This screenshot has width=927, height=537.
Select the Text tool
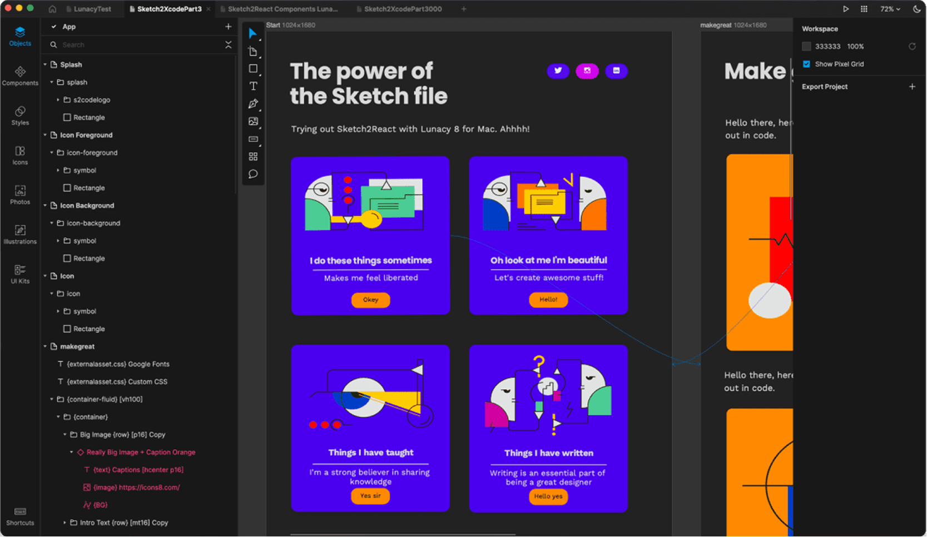253,86
